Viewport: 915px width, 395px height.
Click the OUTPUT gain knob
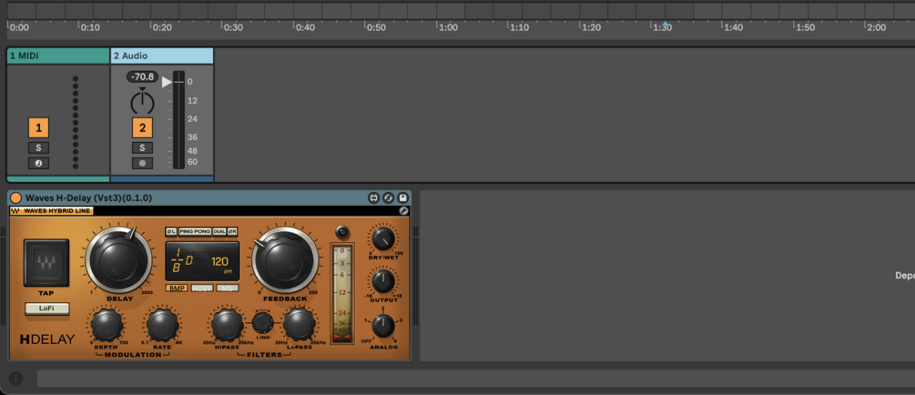(x=383, y=281)
